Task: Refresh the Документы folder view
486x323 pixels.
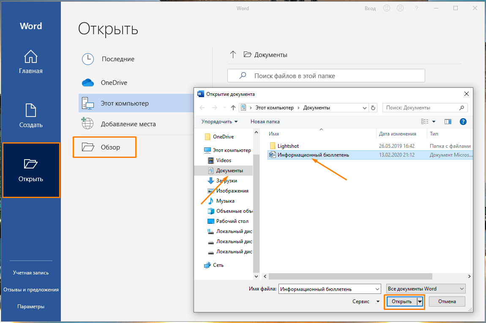Action: (x=373, y=108)
